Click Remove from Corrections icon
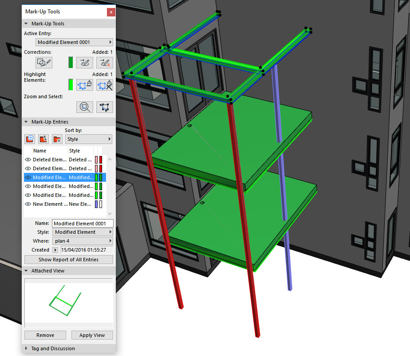410x356 pixels. [105, 63]
